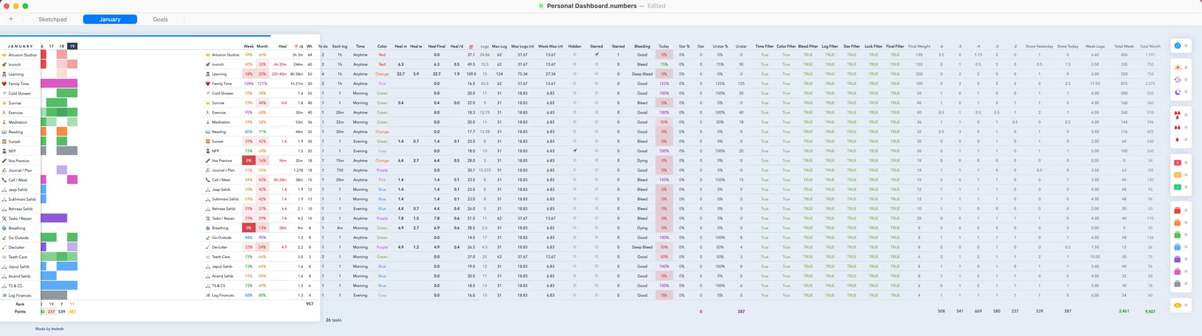This screenshot has height=336, width=1202.
Task: Switch to the Goals sheet tab
Action: (160, 19)
